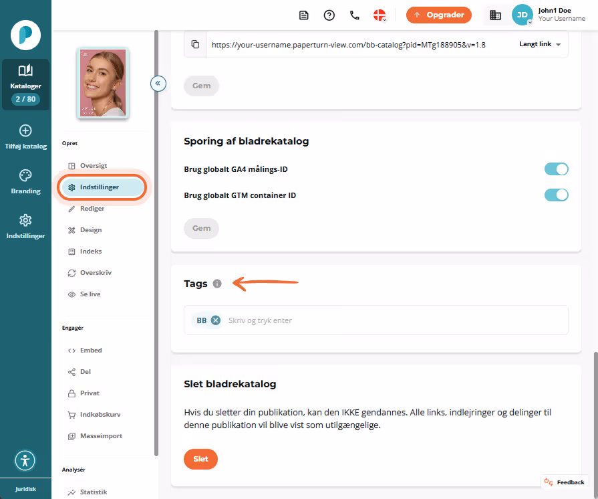Viewport: 598px width, 499px height.
Task: Click the Tags info icon
Action: (217, 284)
